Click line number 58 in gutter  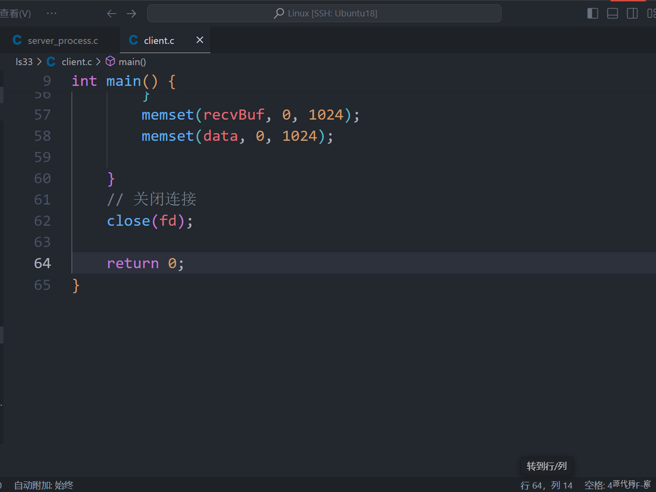pyautogui.click(x=42, y=136)
